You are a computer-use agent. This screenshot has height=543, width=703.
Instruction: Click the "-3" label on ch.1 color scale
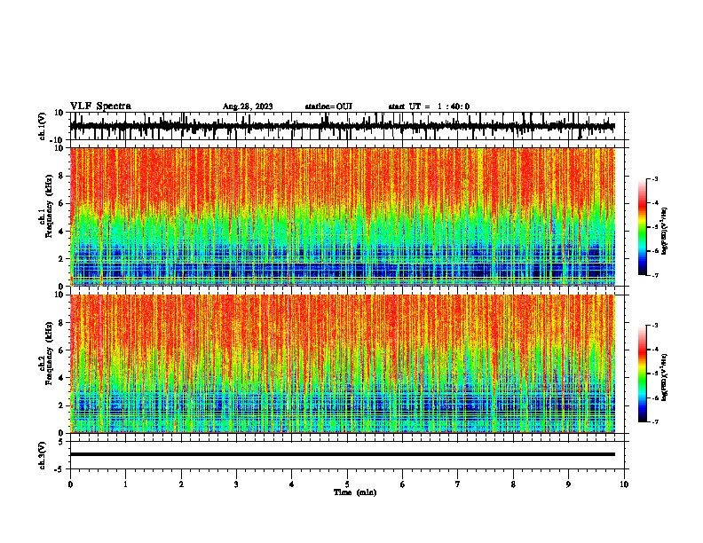[655, 178]
